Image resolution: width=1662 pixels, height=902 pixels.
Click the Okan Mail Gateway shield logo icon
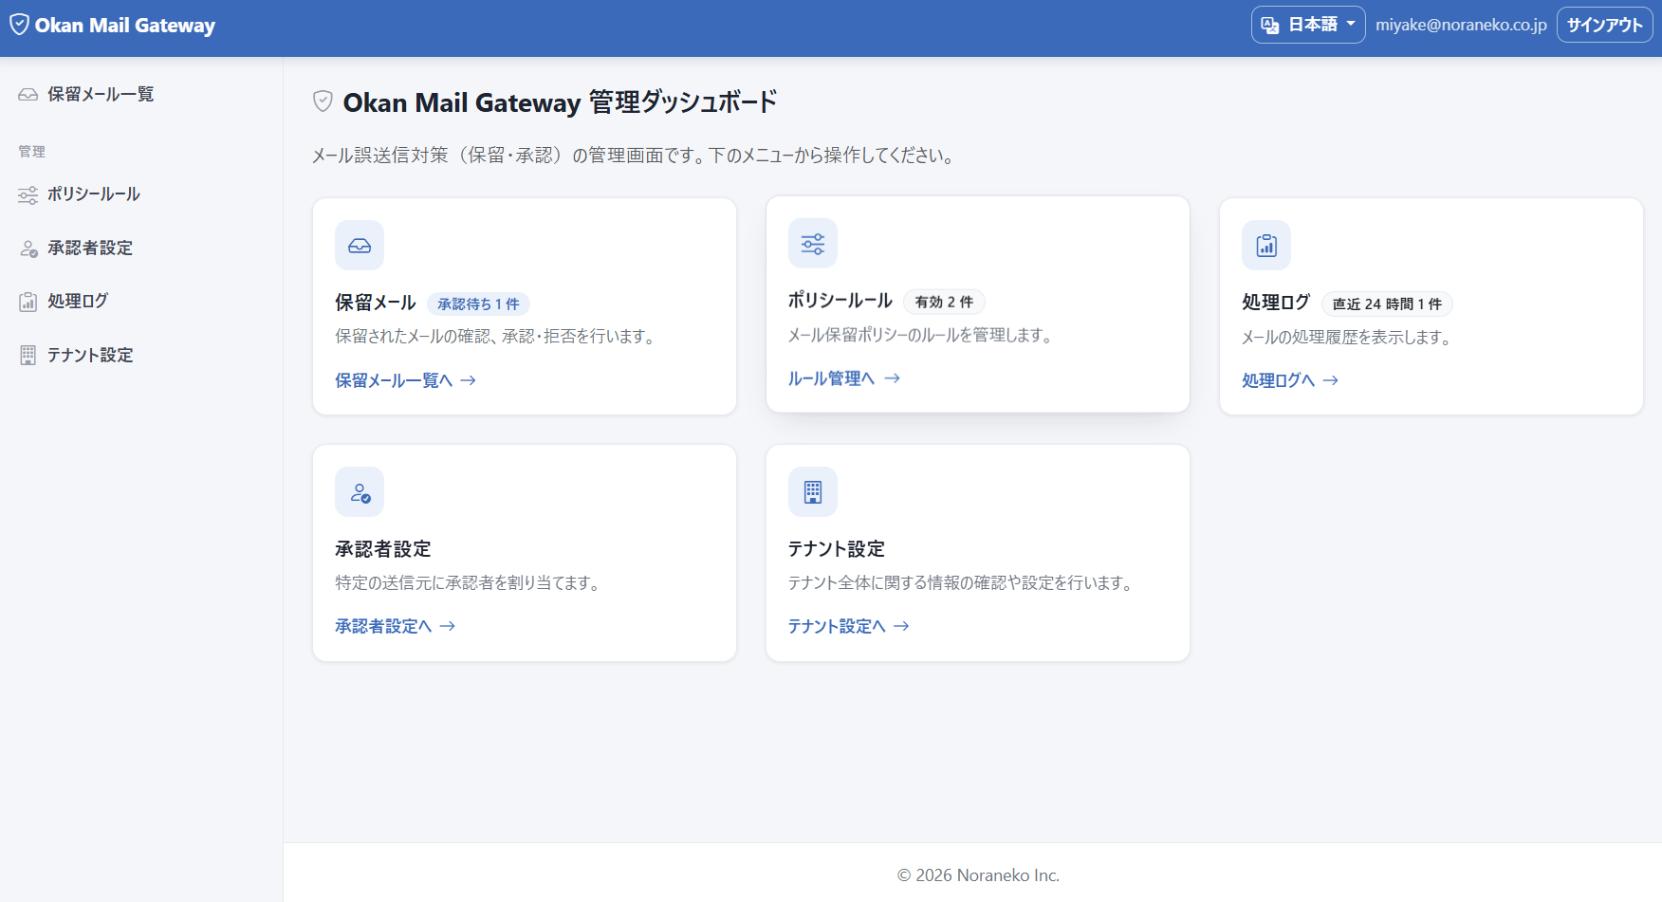19,25
